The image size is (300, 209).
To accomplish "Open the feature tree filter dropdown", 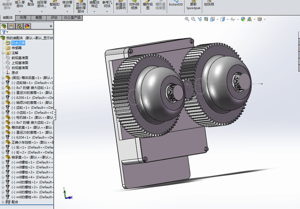I will (6, 32).
